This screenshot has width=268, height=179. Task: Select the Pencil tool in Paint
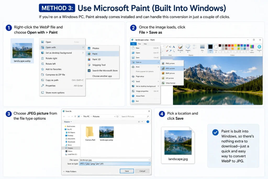pyautogui.click(x=167, y=47)
